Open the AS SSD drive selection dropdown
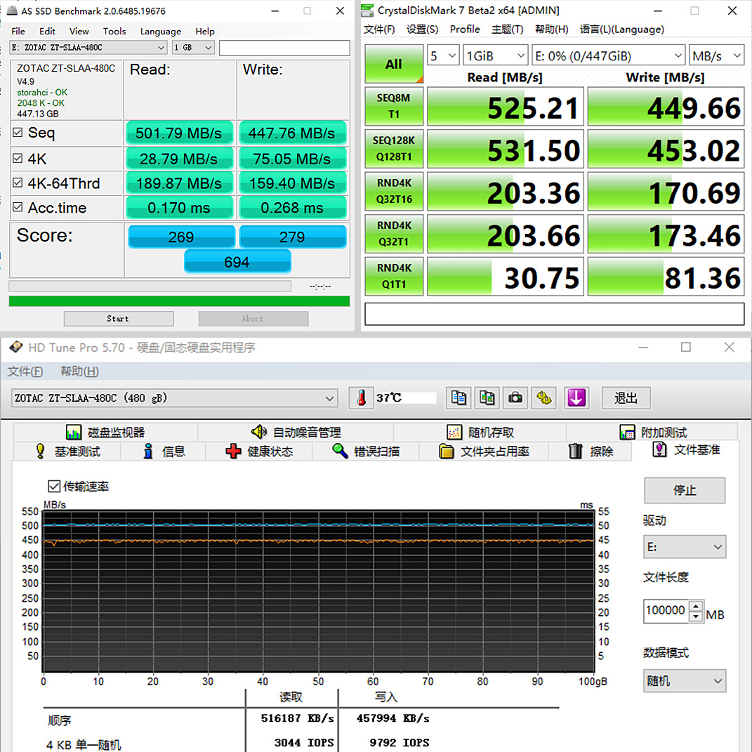Viewport: 752px width, 752px height. [x=88, y=48]
